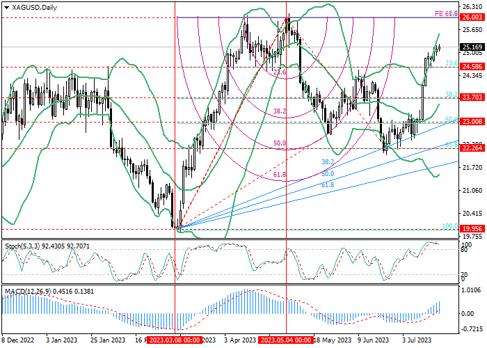Click the Fibonacci arc 23.6 label

click(x=280, y=72)
